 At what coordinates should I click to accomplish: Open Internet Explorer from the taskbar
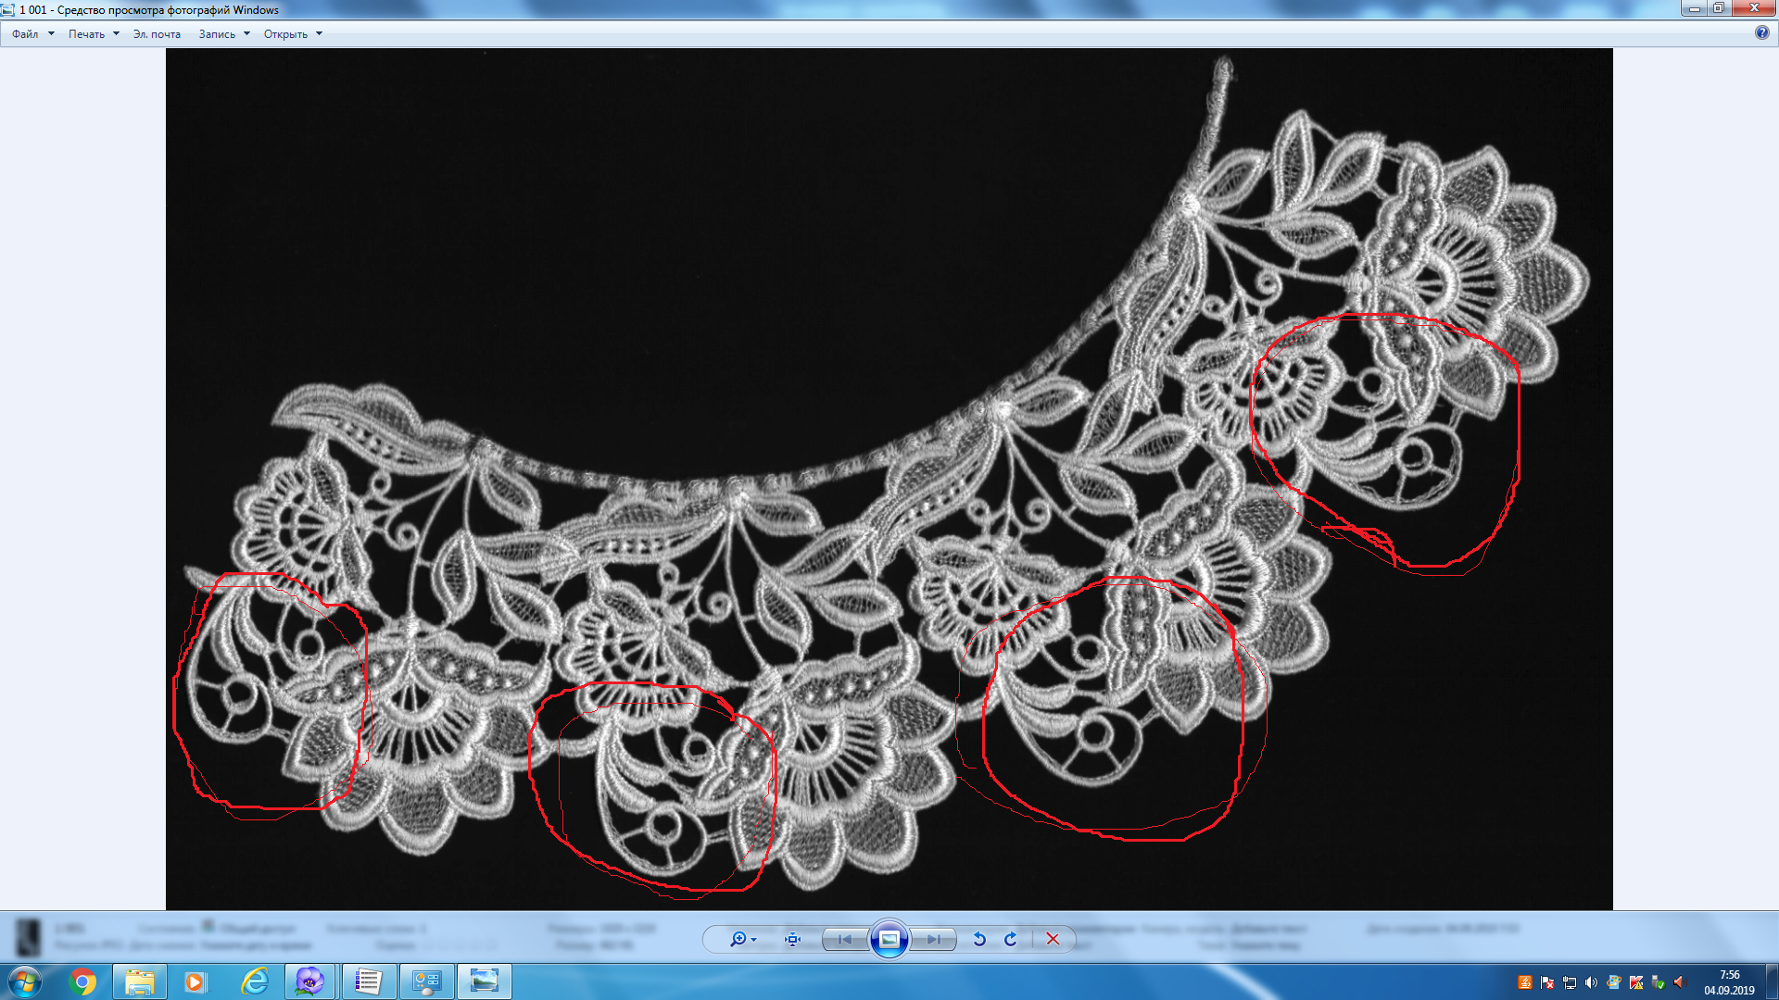click(x=254, y=981)
